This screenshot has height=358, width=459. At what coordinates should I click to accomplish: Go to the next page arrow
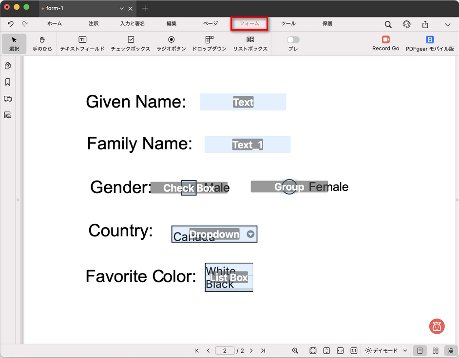point(251,351)
